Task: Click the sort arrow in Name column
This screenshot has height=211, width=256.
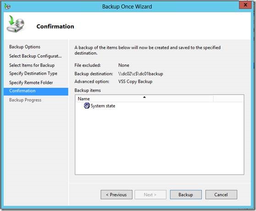Action: click(x=145, y=97)
